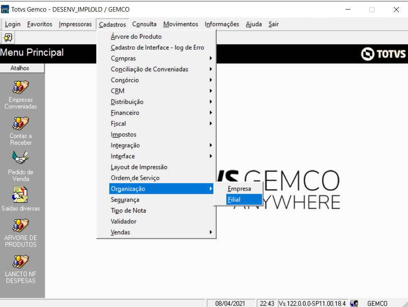
Task: Open the Favoritos menu
Action: [39, 24]
